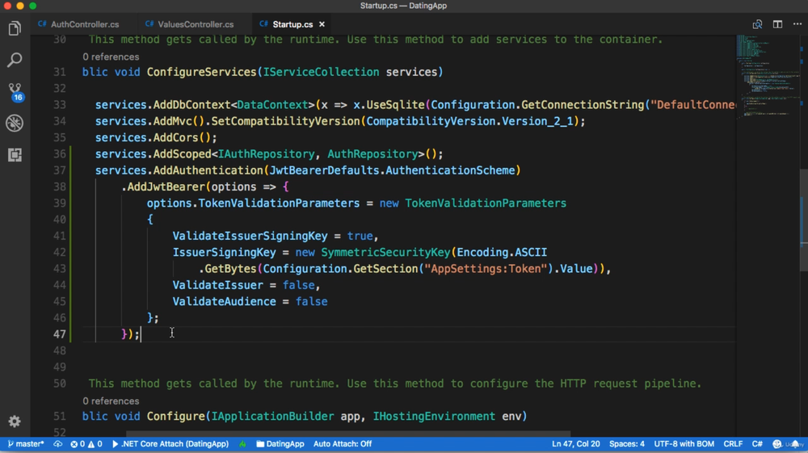Image resolution: width=808 pixels, height=453 pixels.
Task: Click the green flame icon in the status bar
Action: tap(242, 444)
